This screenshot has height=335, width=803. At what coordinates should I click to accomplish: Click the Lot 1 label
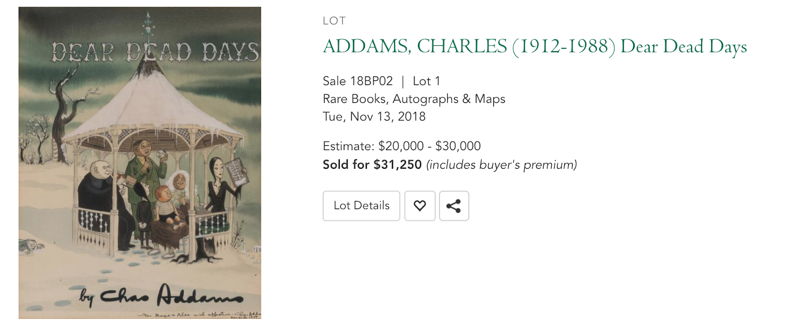pos(427,80)
